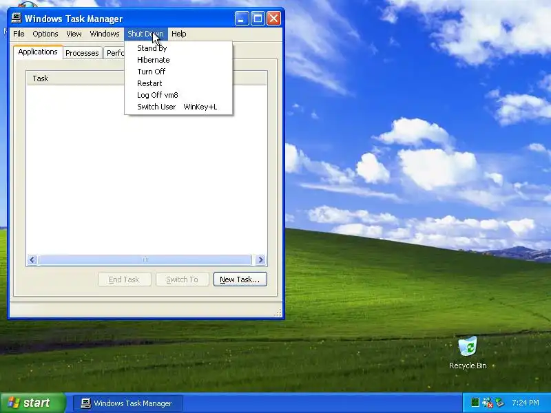Click the horizontal scrollbar thumb
The height and width of the screenshot is (413, 551).
pyautogui.click(x=145, y=260)
